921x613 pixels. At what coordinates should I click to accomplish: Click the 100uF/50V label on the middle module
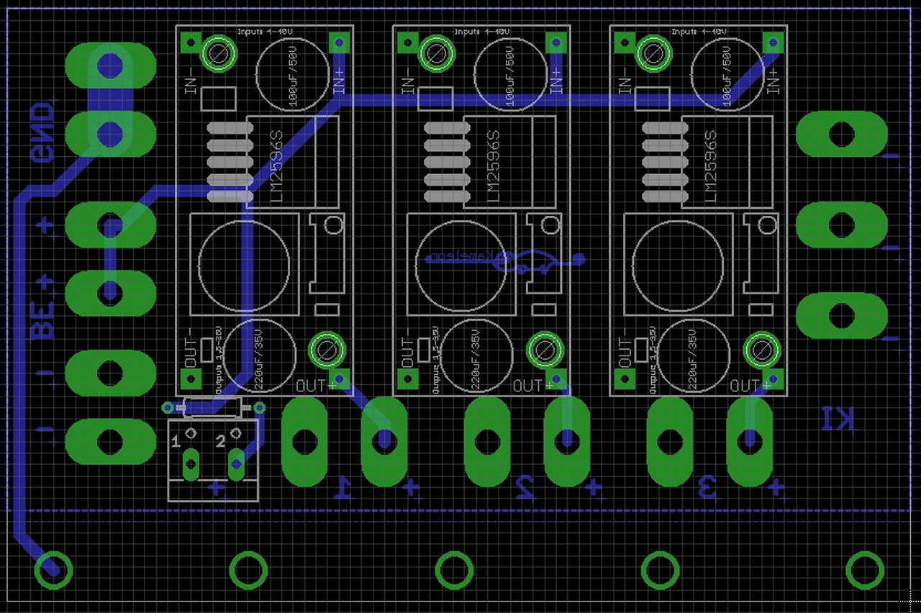(x=510, y=76)
